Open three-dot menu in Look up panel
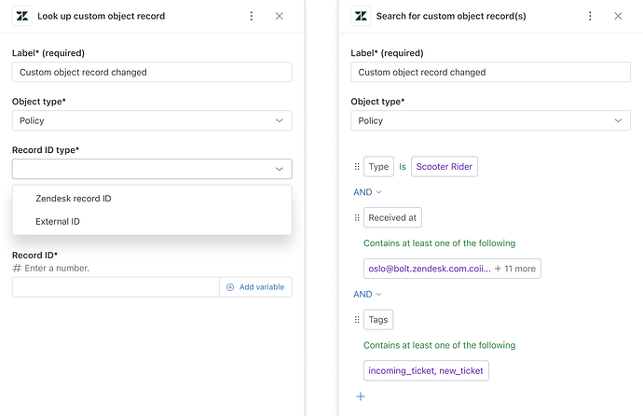 pyautogui.click(x=252, y=16)
